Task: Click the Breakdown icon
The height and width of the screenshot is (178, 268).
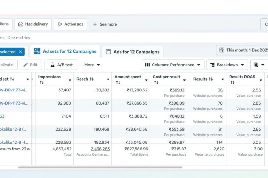Action: tap(213, 65)
